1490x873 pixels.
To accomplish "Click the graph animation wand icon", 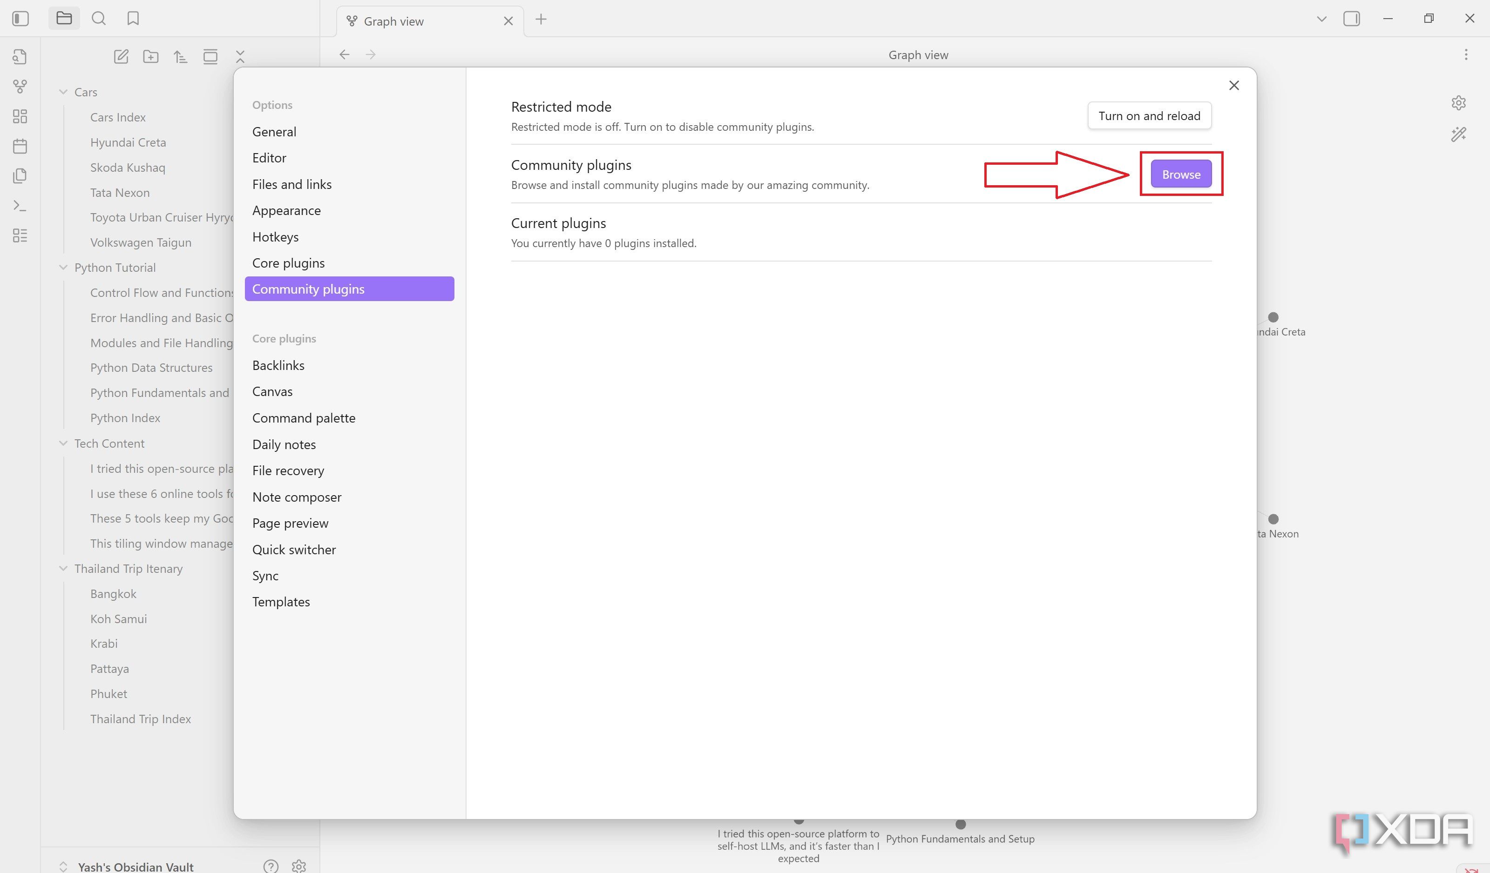I will [x=1459, y=134].
